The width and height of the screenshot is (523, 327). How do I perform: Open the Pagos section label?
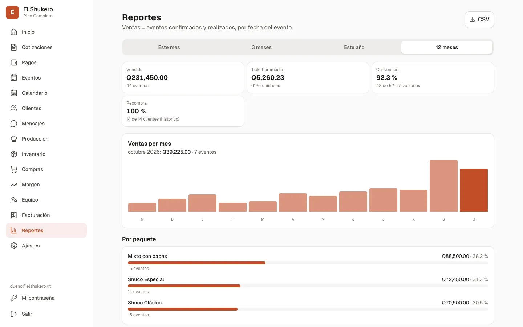29,62
